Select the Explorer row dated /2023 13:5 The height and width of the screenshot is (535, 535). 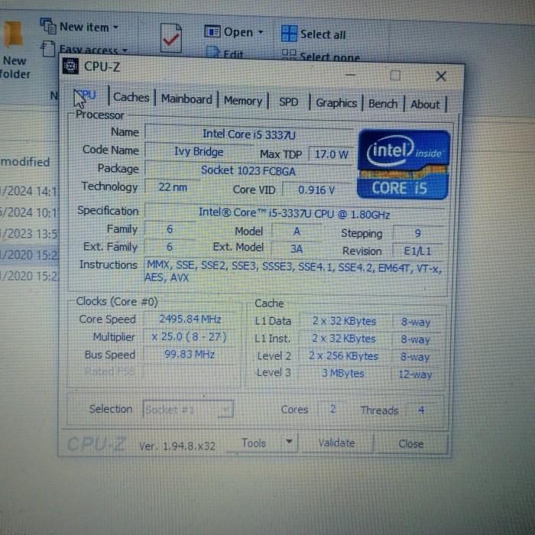tap(29, 234)
